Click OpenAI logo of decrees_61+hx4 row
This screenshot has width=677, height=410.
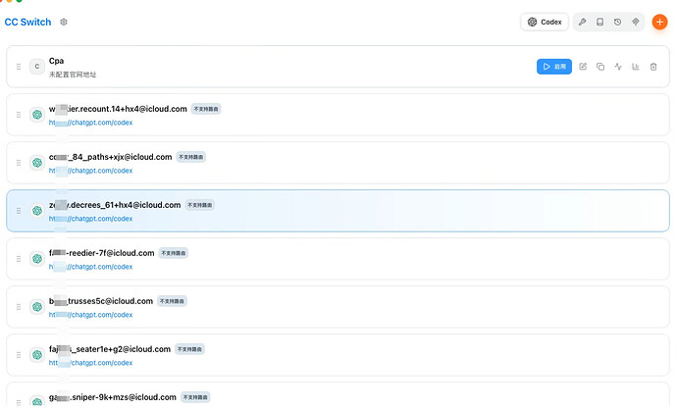pos(37,210)
